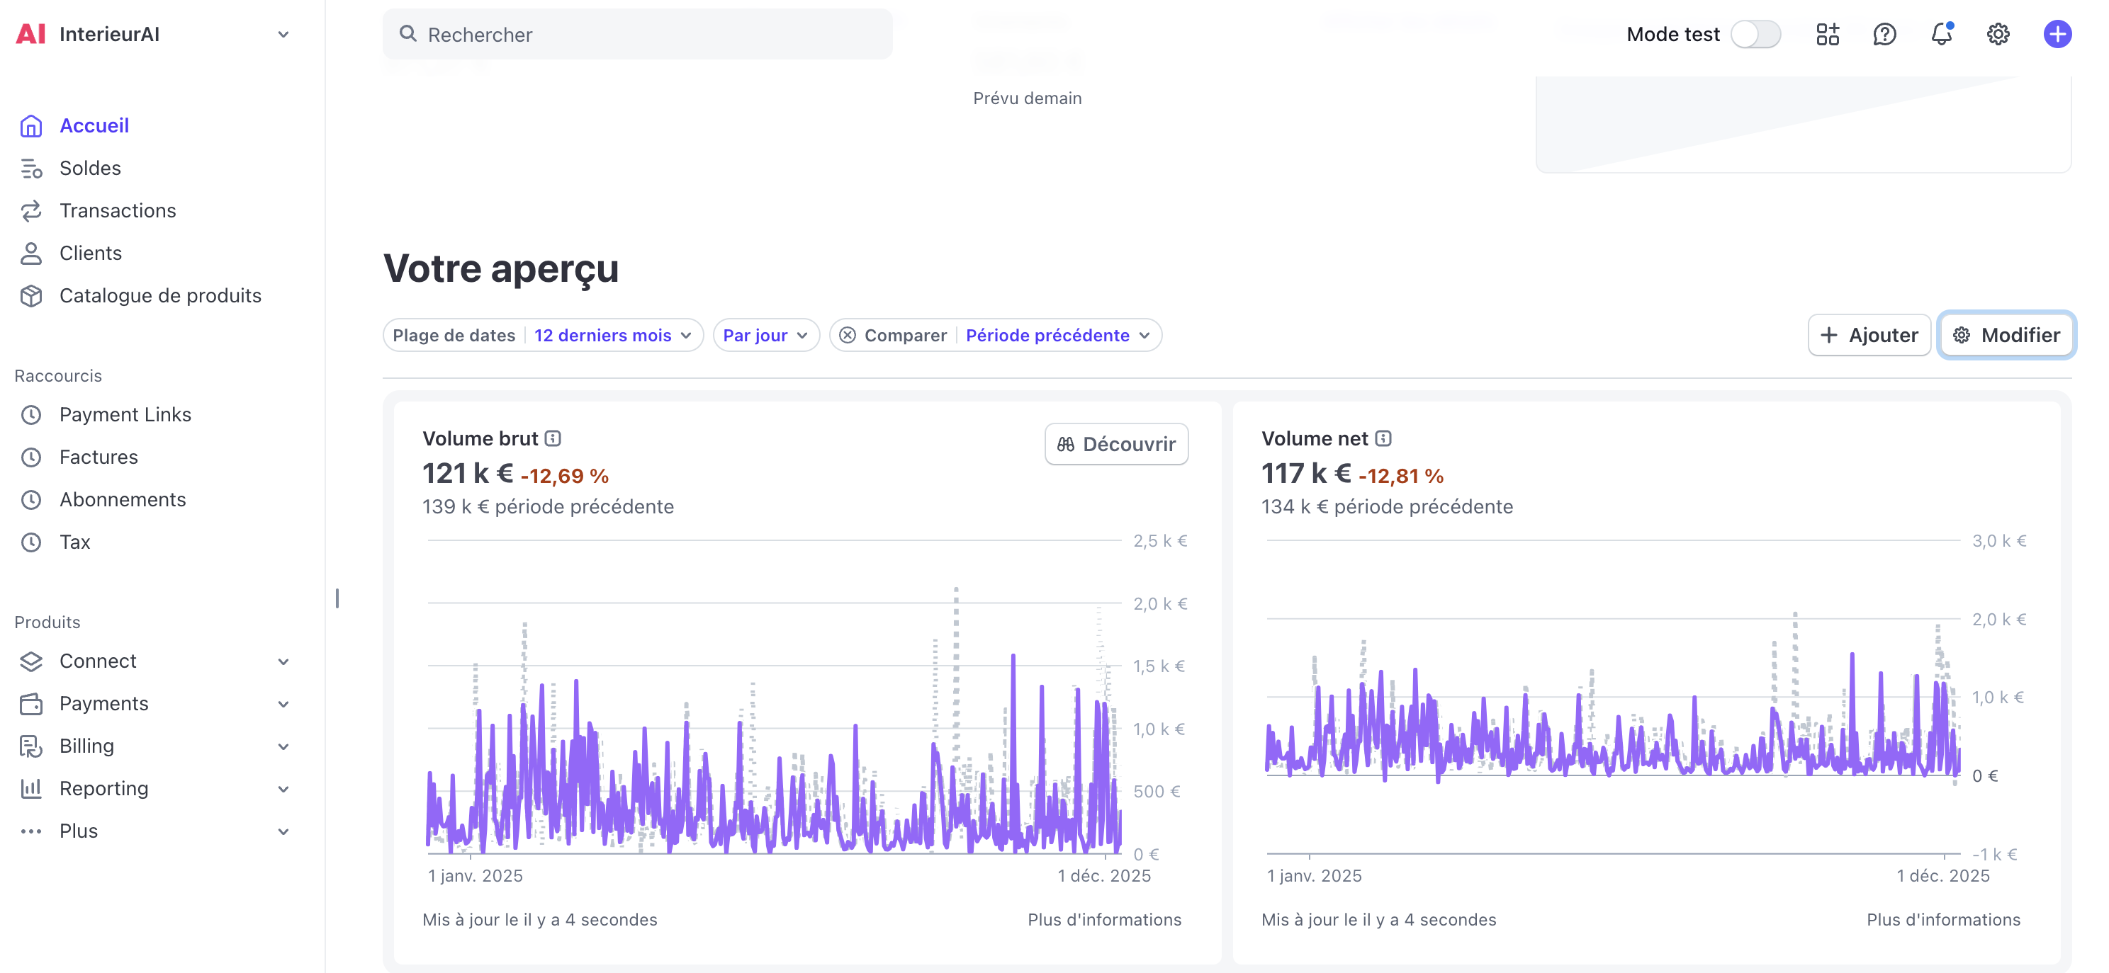
Task: Click the Découvrir button on Volume brut
Action: [x=1116, y=444]
